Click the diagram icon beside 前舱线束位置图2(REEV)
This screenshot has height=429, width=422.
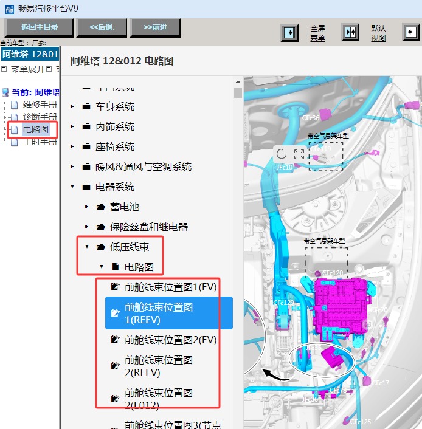[x=115, y=366]
